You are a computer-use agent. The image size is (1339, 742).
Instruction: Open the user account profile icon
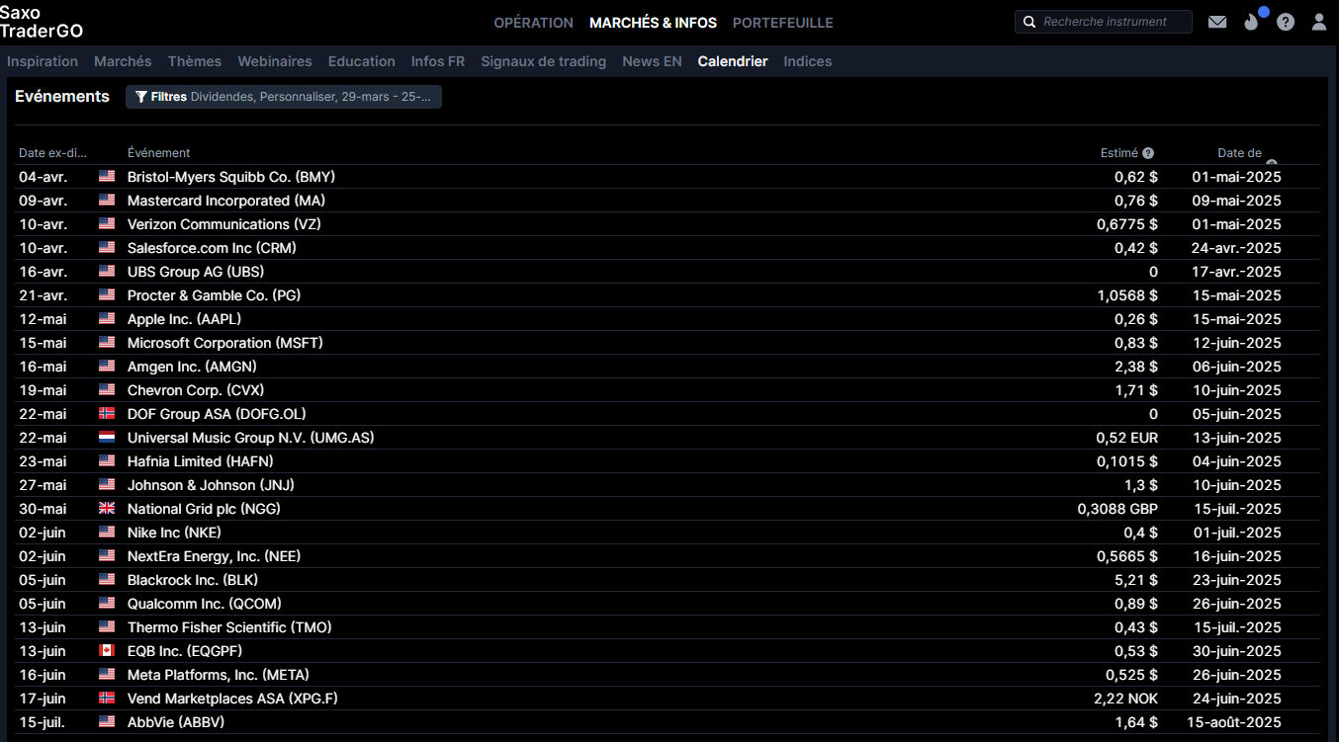pos(1319,22)
